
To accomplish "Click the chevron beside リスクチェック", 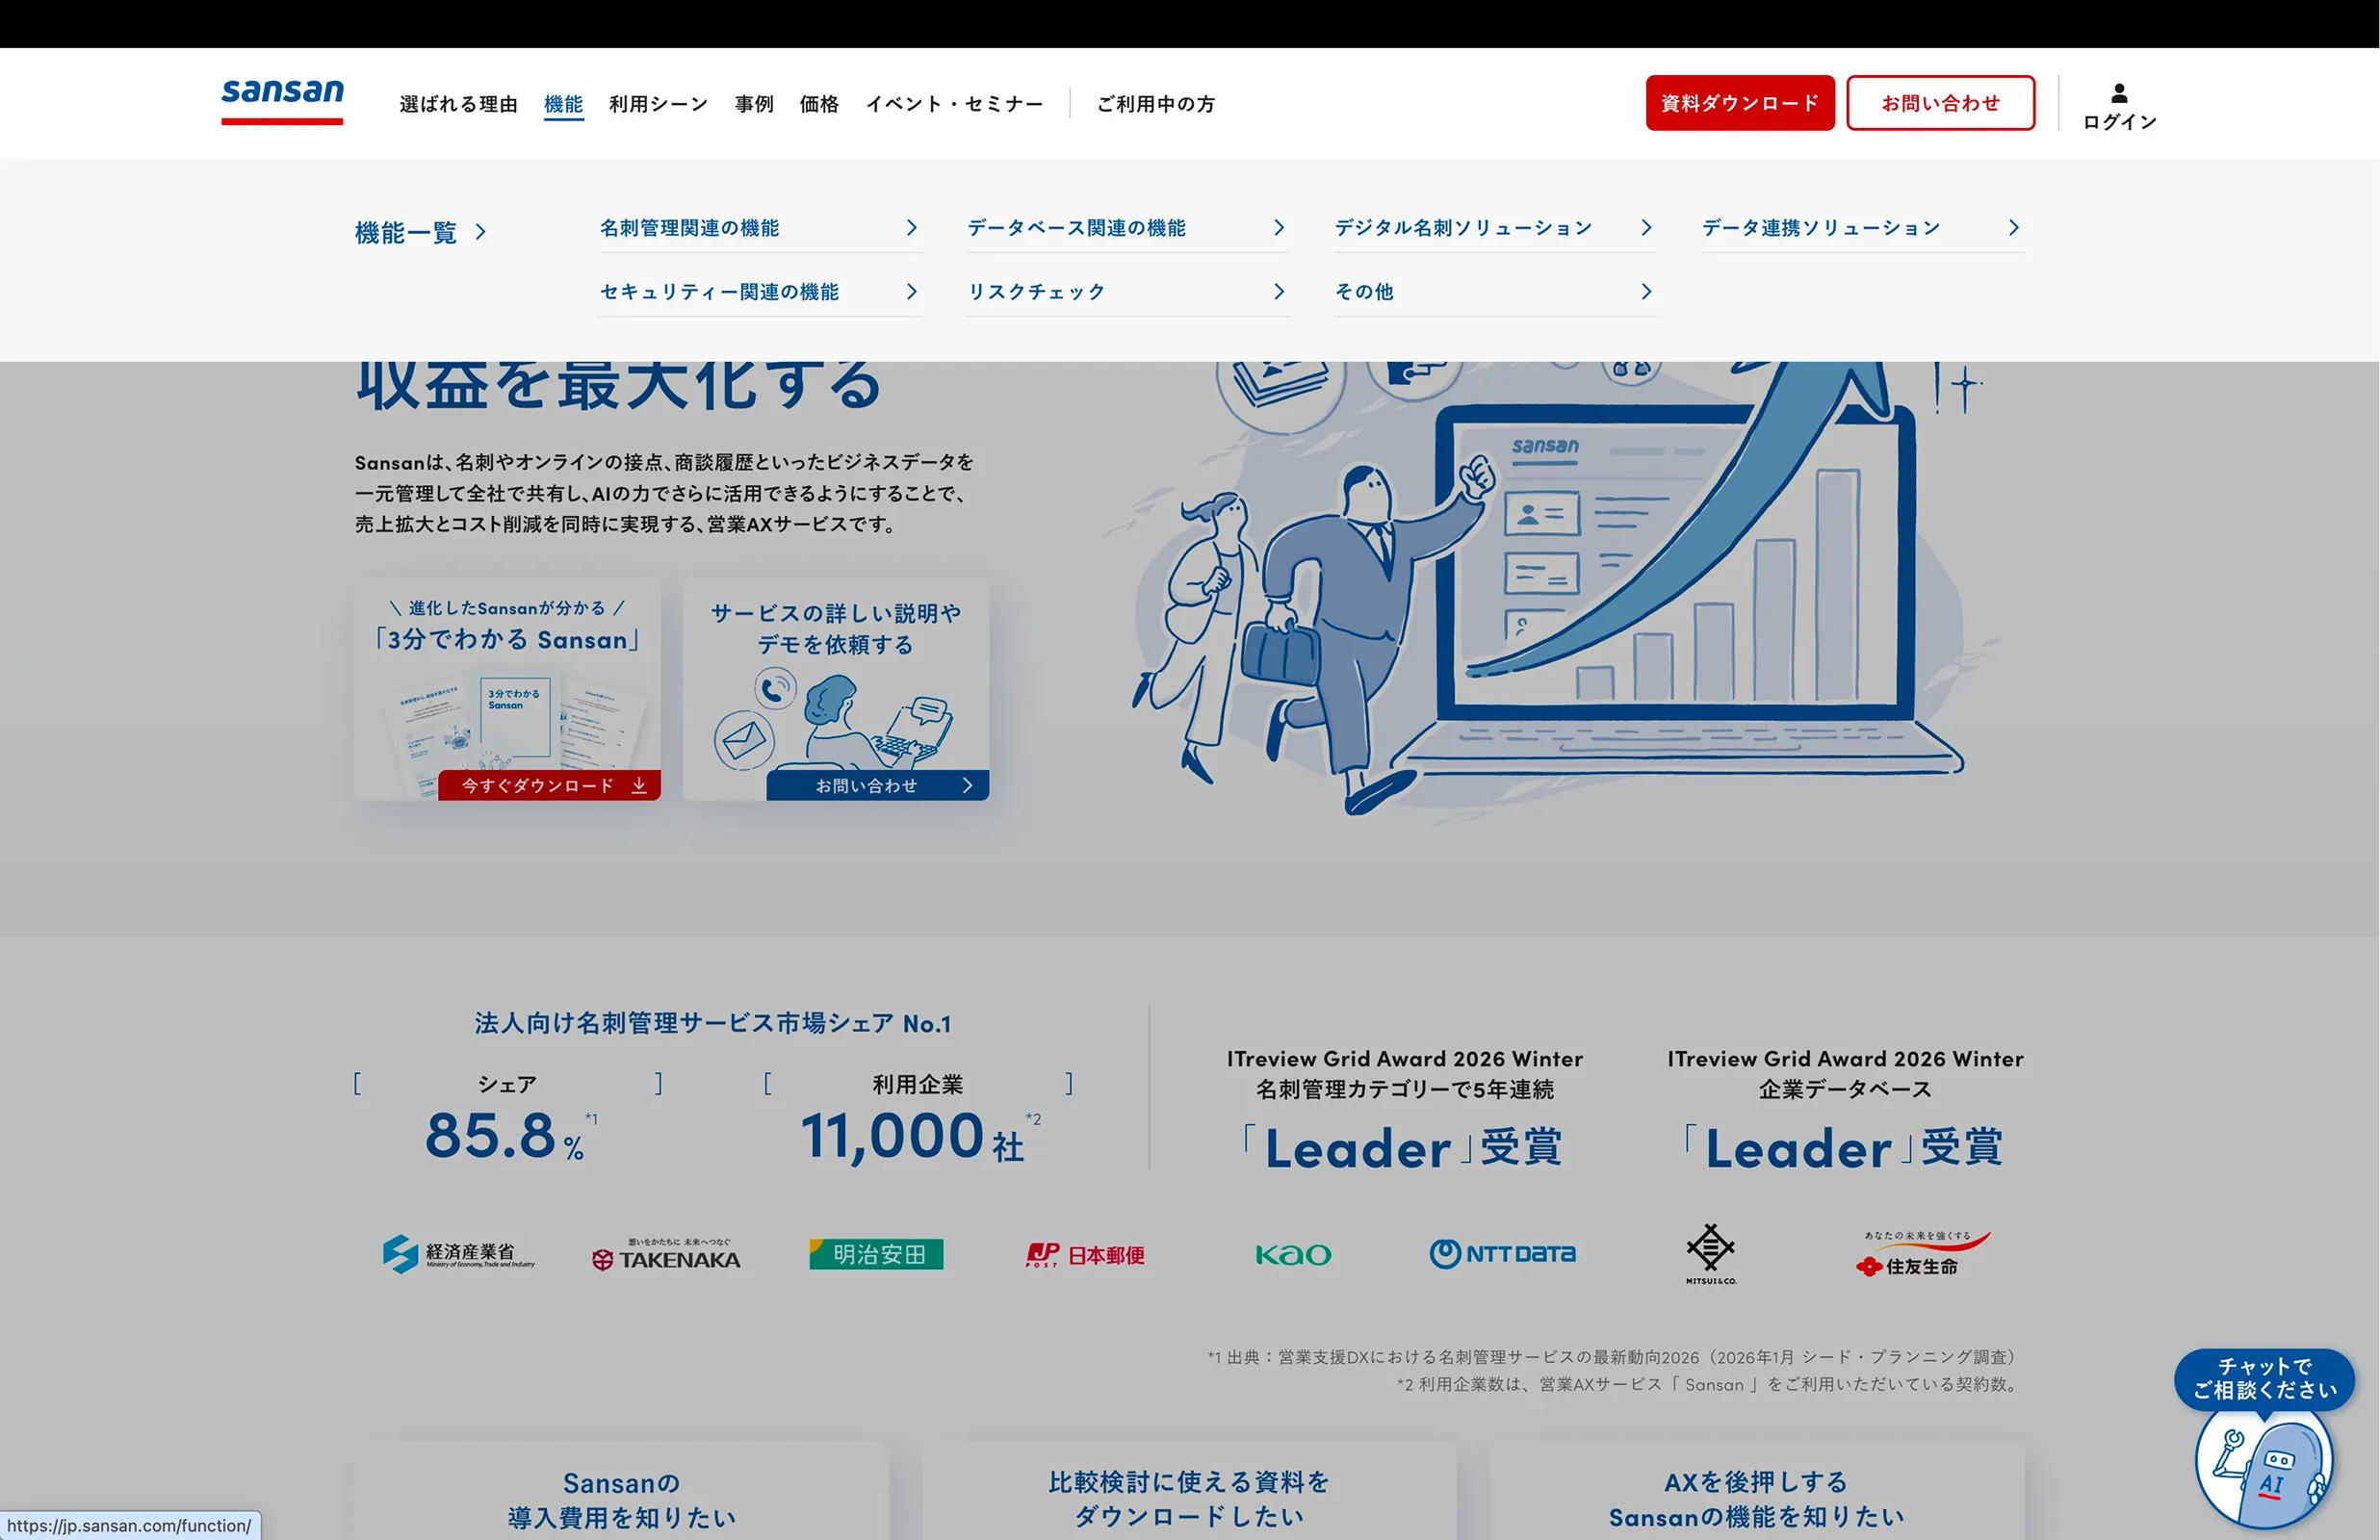I will 1279,292.
